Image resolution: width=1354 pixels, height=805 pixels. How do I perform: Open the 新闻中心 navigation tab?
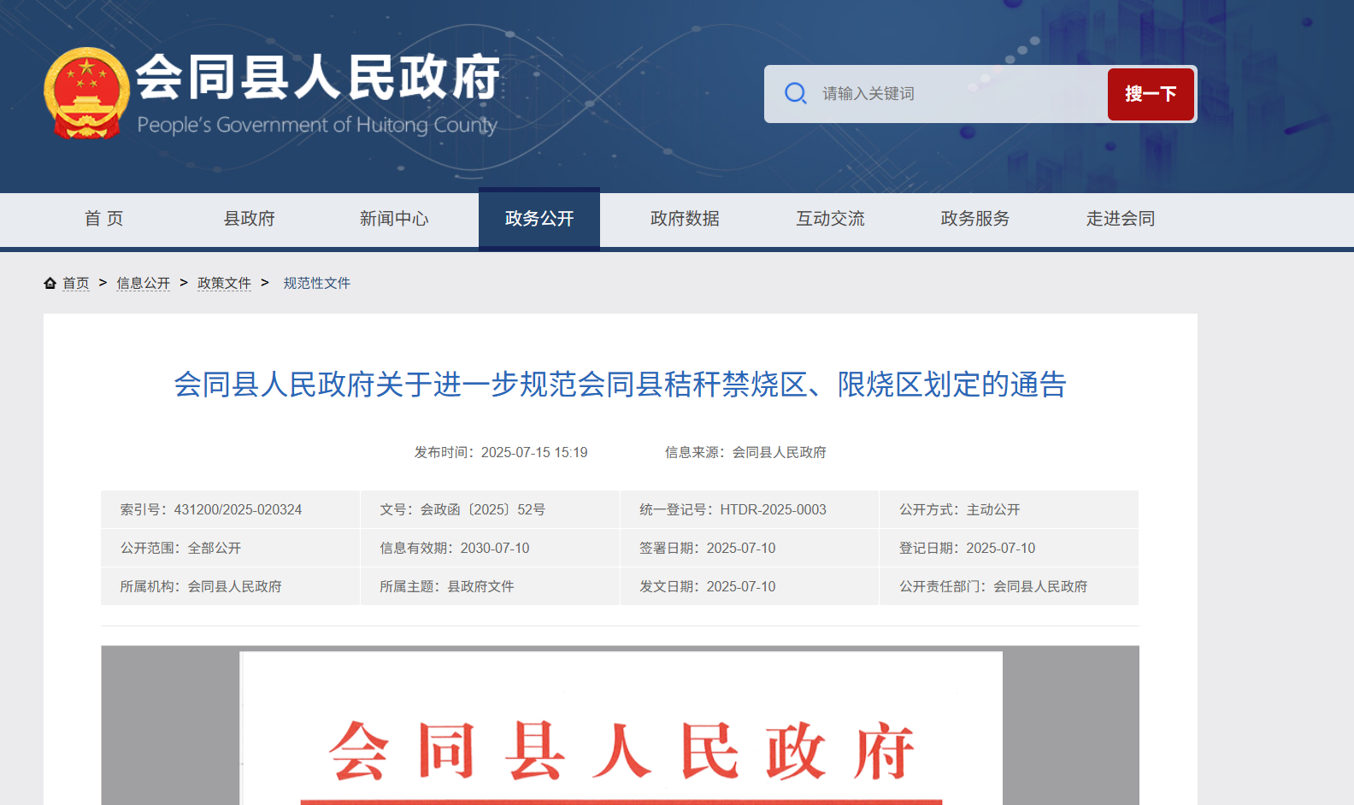pyautogui.click(x=394, y=219)
